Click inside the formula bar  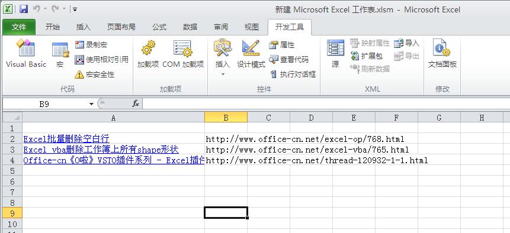pyautogui.click(x=326, y=104)
